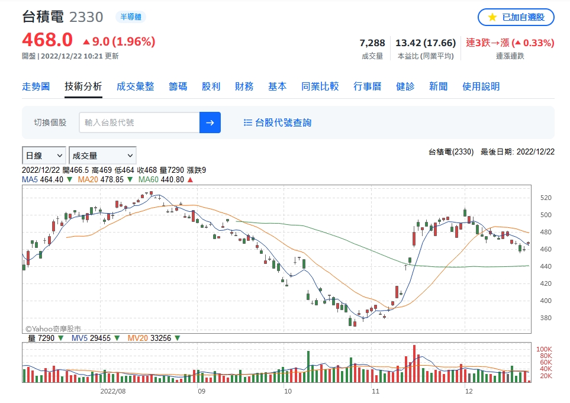The width and height of the screenshot is (570, 403).
Task: Click MA60 440.80 label
Action: [x=161, y=179]
